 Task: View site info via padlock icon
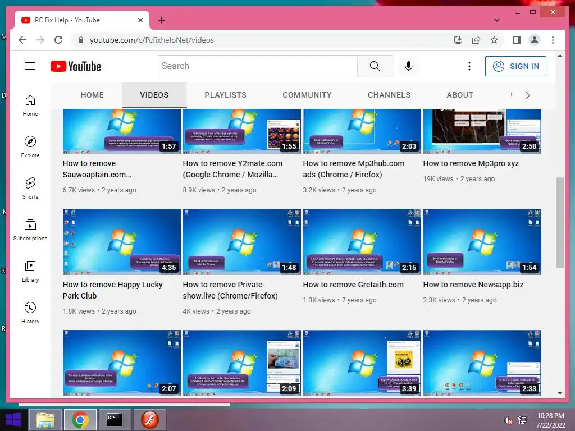(x=81, y=40)
